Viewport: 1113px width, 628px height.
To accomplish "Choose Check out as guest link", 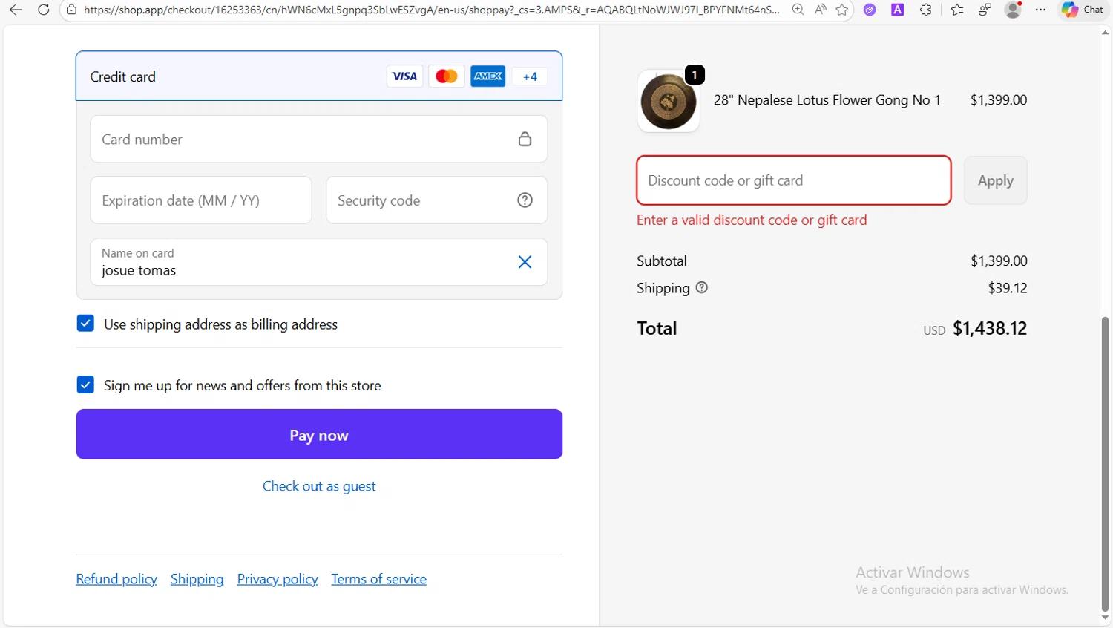I will 319,486.
